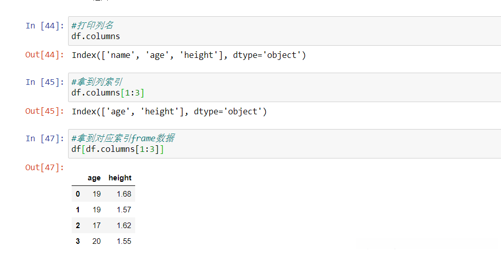Click the Out[45] output prompt
This screenshot has height=254, width=501.
coord(45,111)
